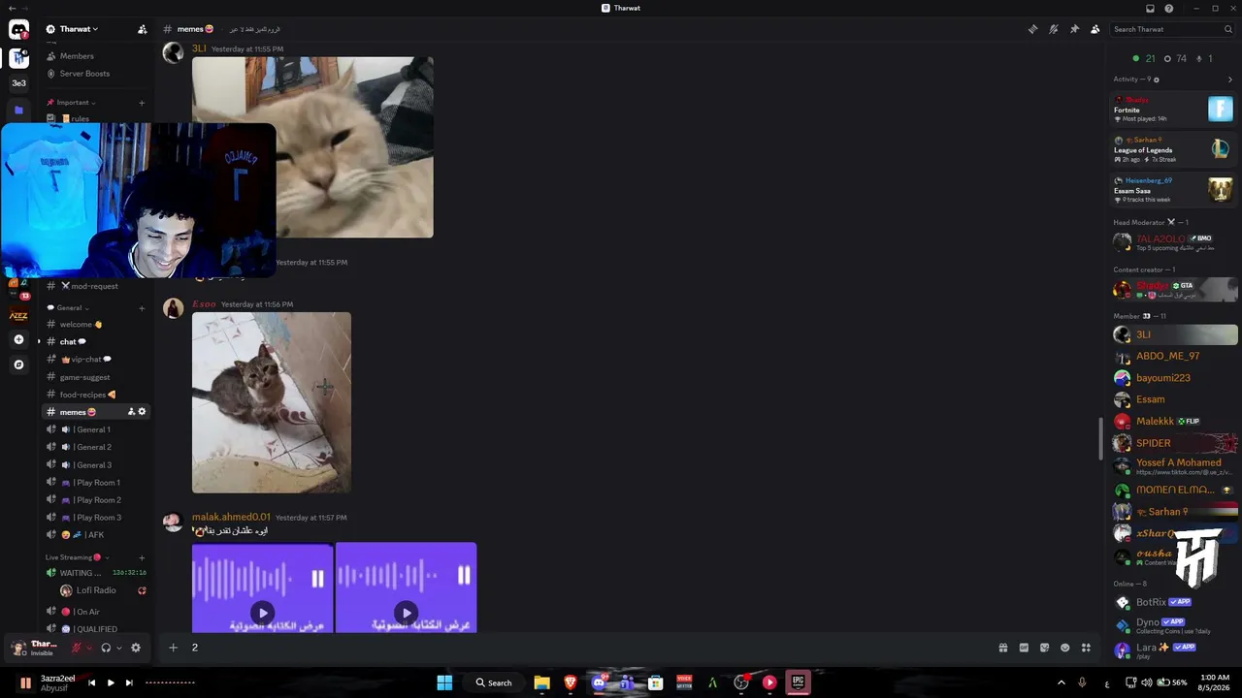Image resolution: width=1242 pixels, height=698 pixels.
Task: Open the League of Legends activity card
Action: coord(1174,149)
